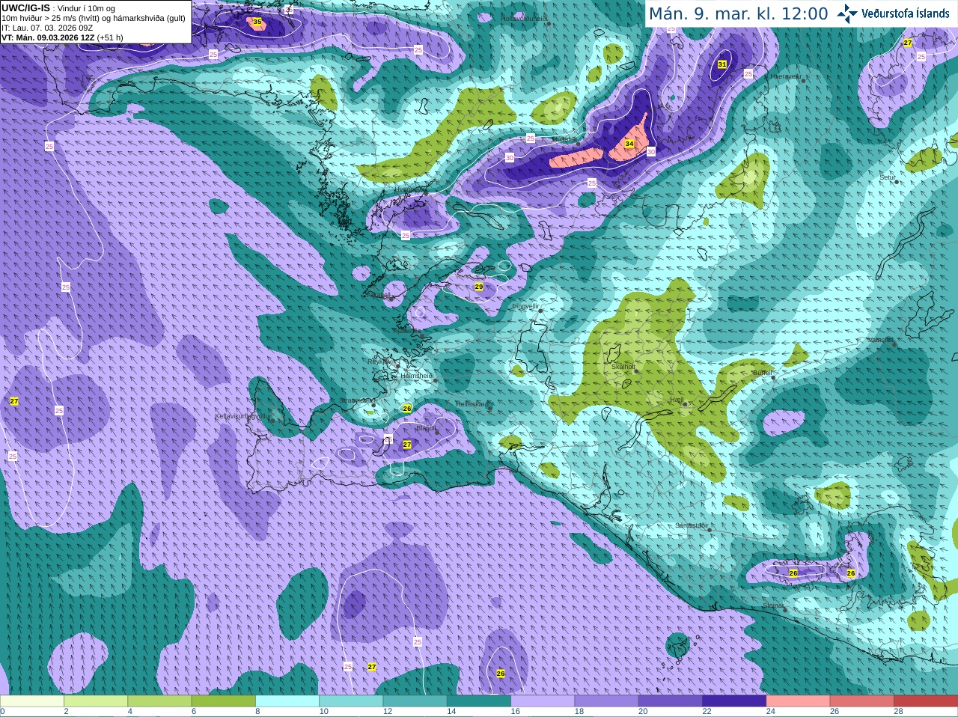This screenshot has width=958, height=717.
Task: Click the Þingvellir station label
Action: coord(525,306)
